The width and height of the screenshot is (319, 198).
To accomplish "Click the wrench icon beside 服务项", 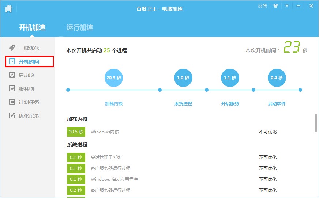I will pyautogui.click(x=12, y=88).
